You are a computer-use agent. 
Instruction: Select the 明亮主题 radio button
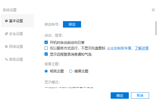pos(46,71)
